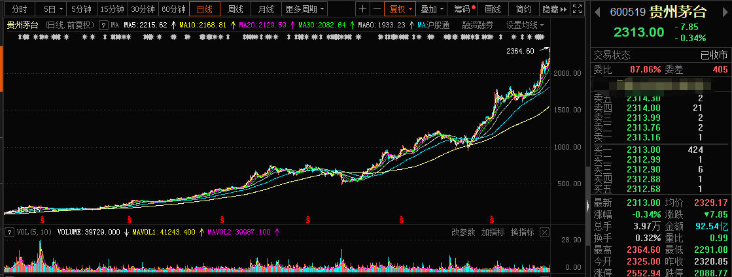The image size is (732, 277).
Task: Select the 15分钟 period tab
Action: pos(113,9)
